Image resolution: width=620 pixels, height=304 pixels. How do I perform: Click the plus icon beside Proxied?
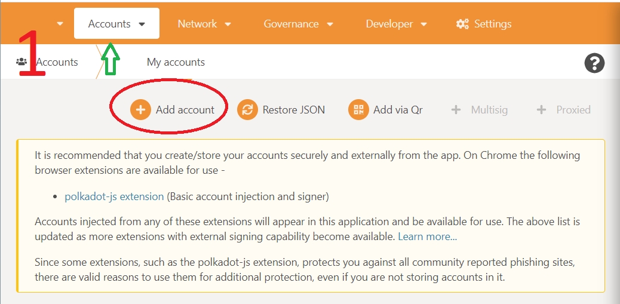(541, 110)
